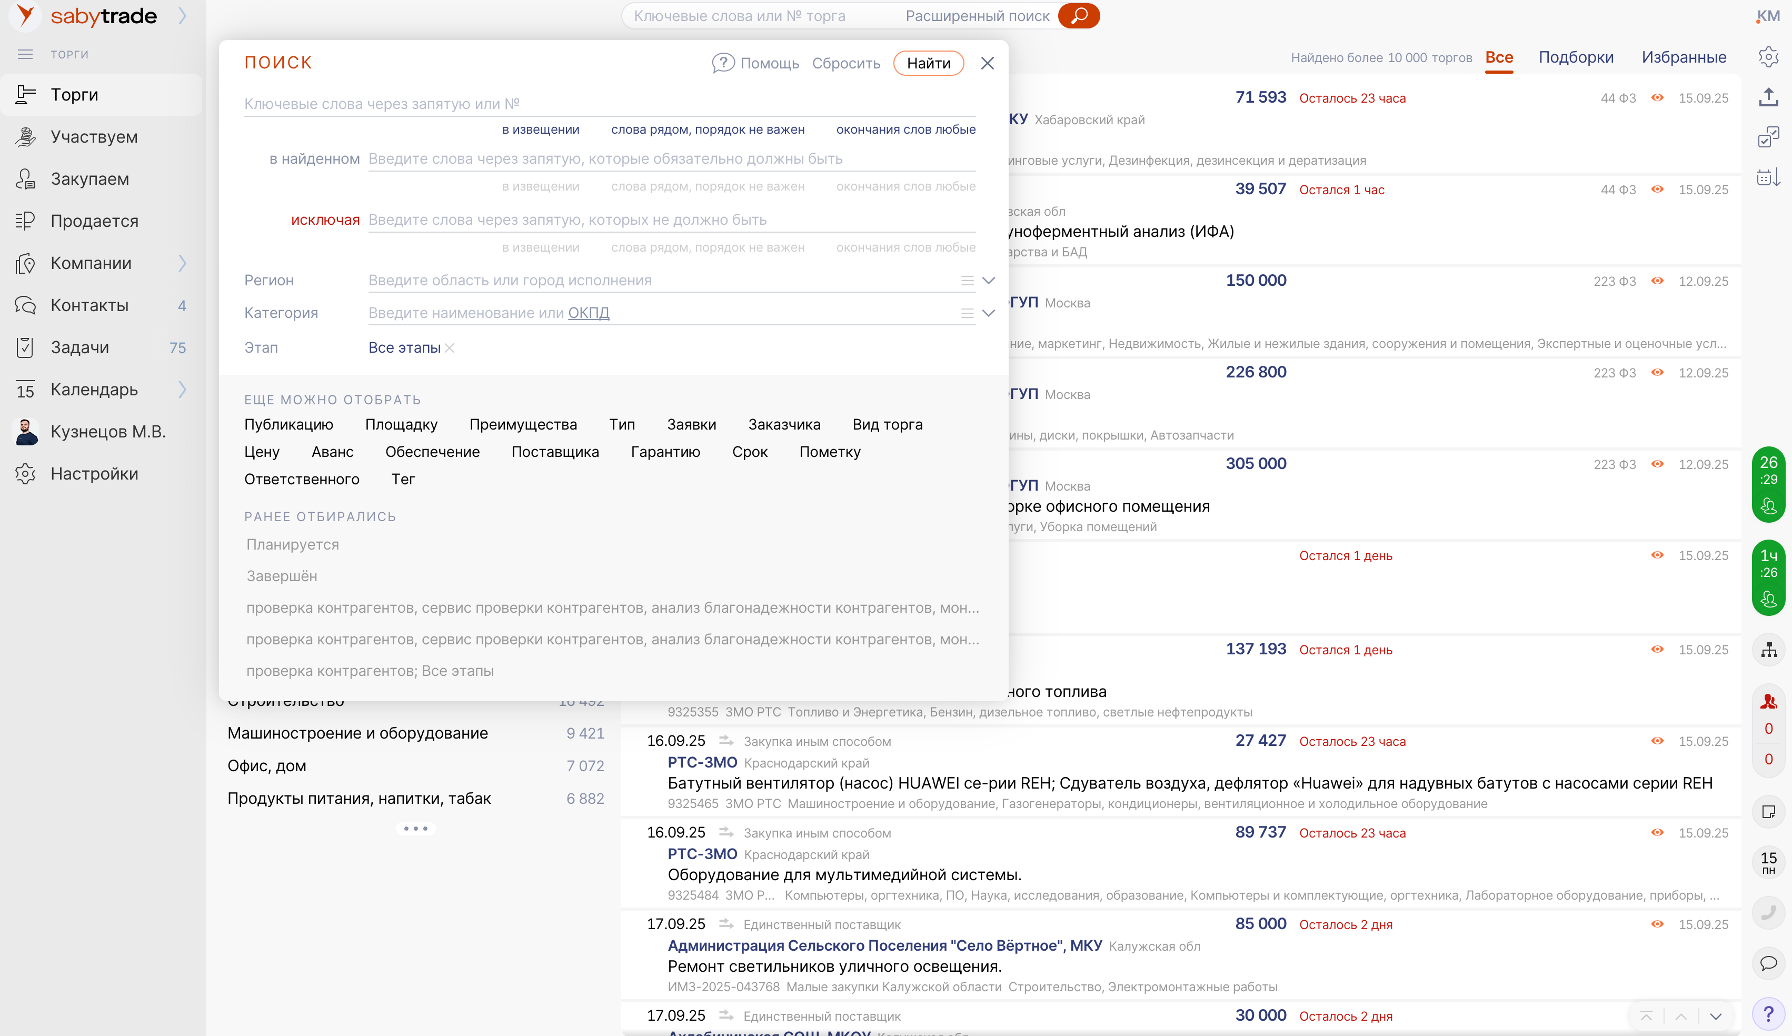The image size is (1792, 1036).
Task: Click the hierarchy structure icon in right panel
Action: coord(1768,650)
